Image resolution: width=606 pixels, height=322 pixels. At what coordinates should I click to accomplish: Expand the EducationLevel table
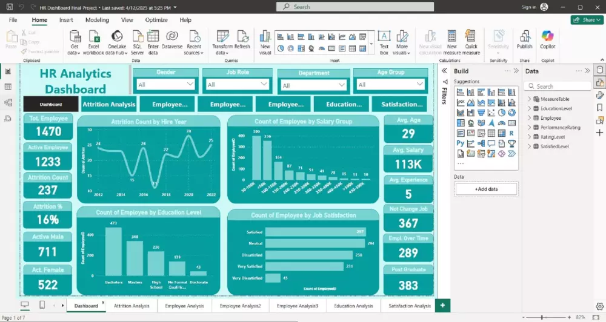click(x=529, y=108)
